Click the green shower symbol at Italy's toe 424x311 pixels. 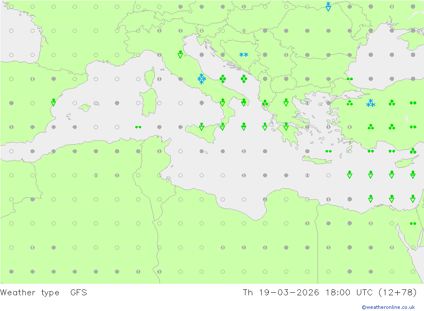(x=223, y=127)
